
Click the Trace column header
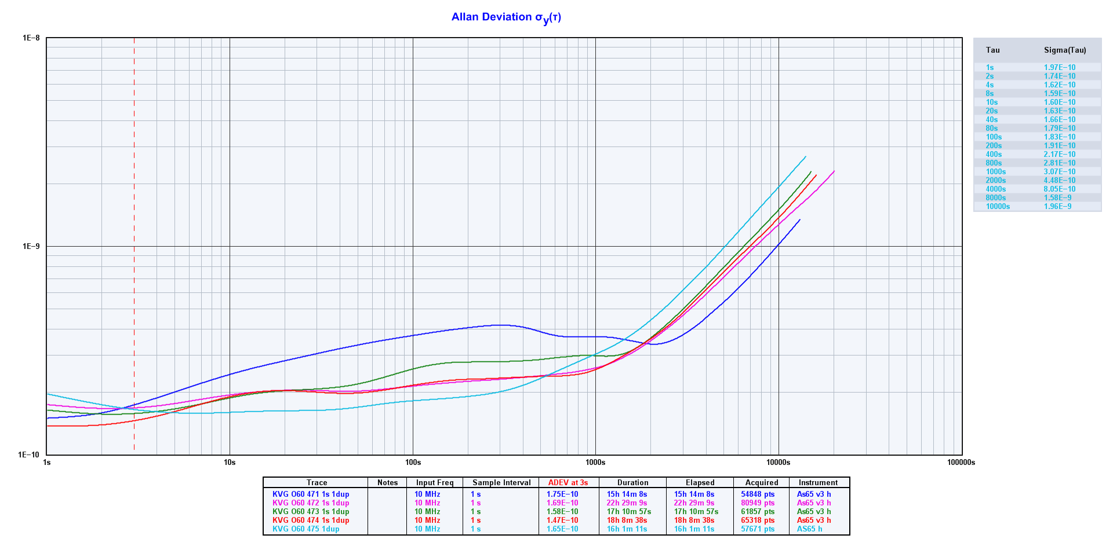click(317, 483)
